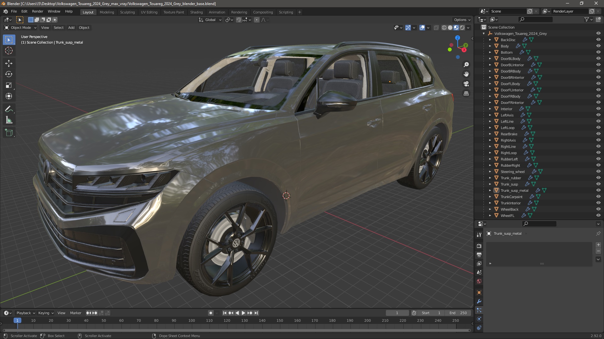Click the current frame marker at 1
The width and height of the screenshot is (604, 339).
[x=17, y=320]
